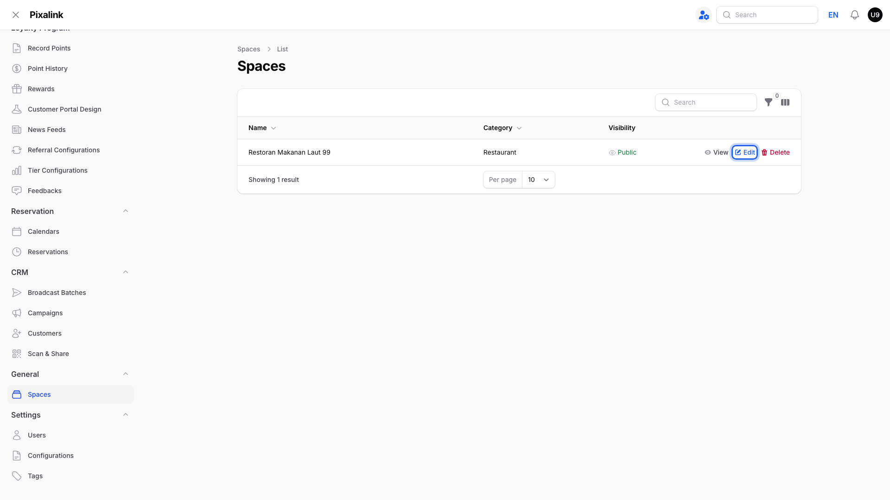Go to Broadcast Batches label

pyautogui.click(x=57, y=293)
